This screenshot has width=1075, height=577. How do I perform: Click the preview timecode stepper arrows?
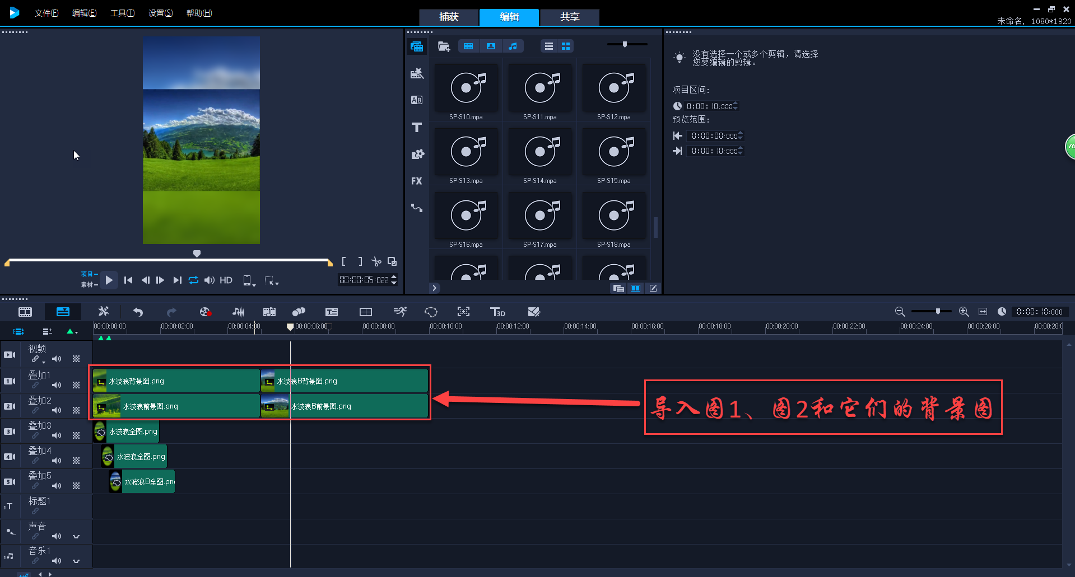(x=394, y=280)
